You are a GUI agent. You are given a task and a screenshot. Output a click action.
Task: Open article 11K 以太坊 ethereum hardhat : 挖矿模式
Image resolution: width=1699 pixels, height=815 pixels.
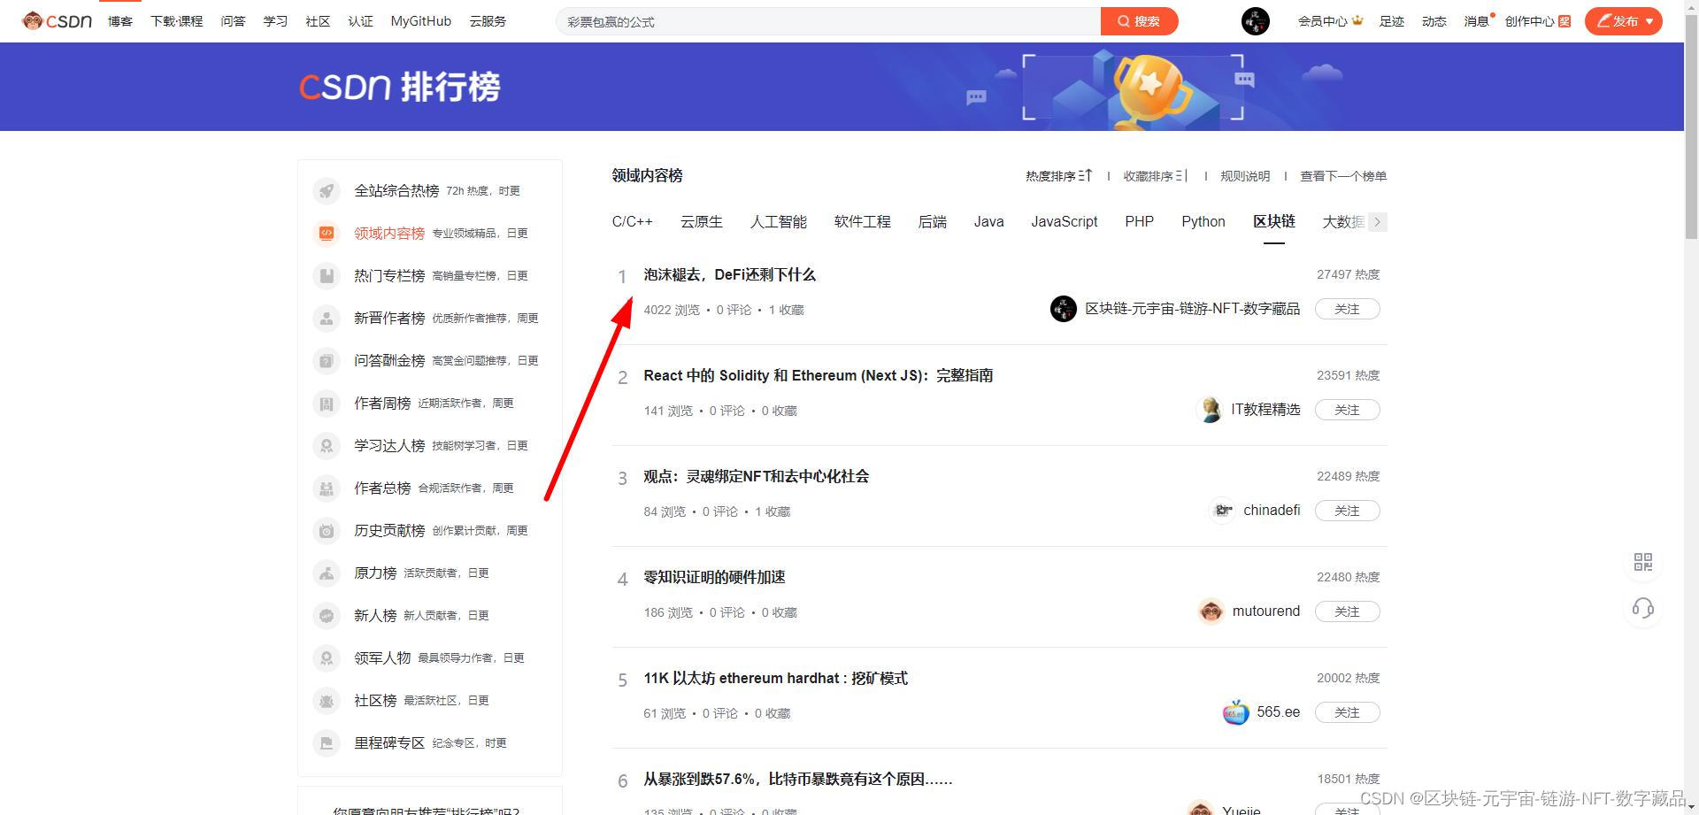[x=775, y=679]
